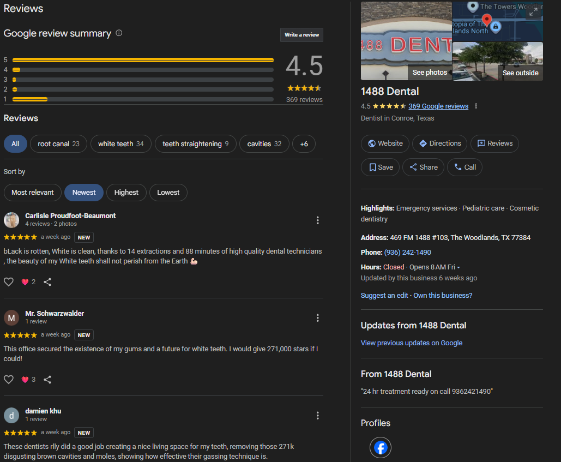This screenshot has width=561, height=462.
Task: Filter reviews by root canal
Action: [59, 144]
